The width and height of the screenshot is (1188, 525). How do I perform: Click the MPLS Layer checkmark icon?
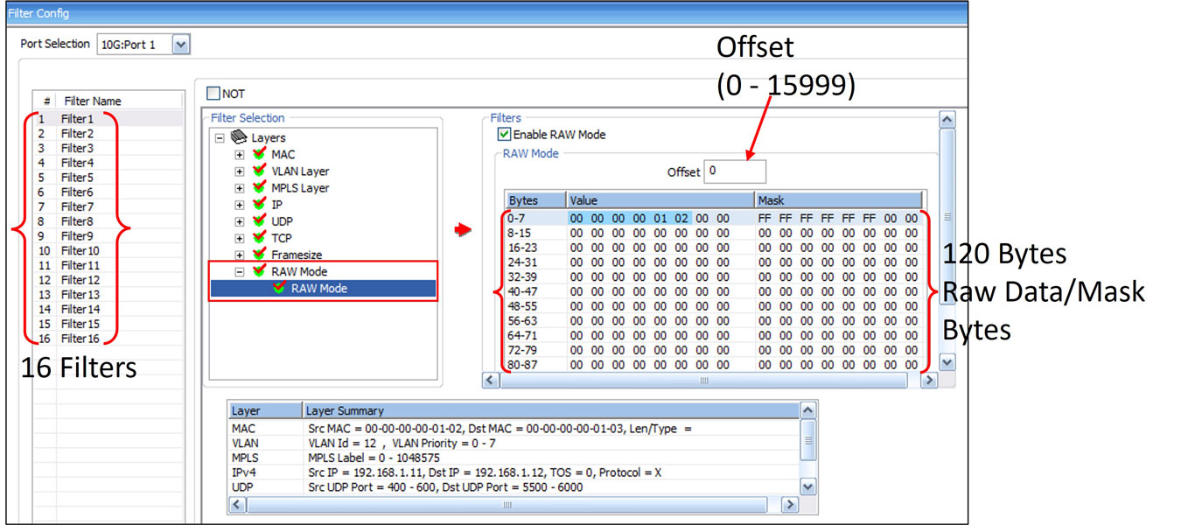[259, 187]
